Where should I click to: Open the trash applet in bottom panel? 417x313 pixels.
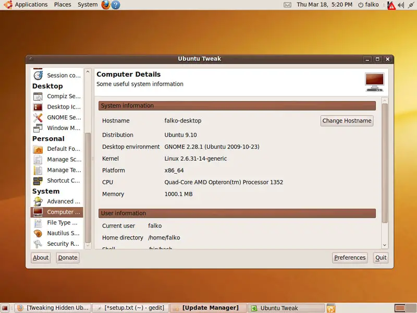coord(331,308)
